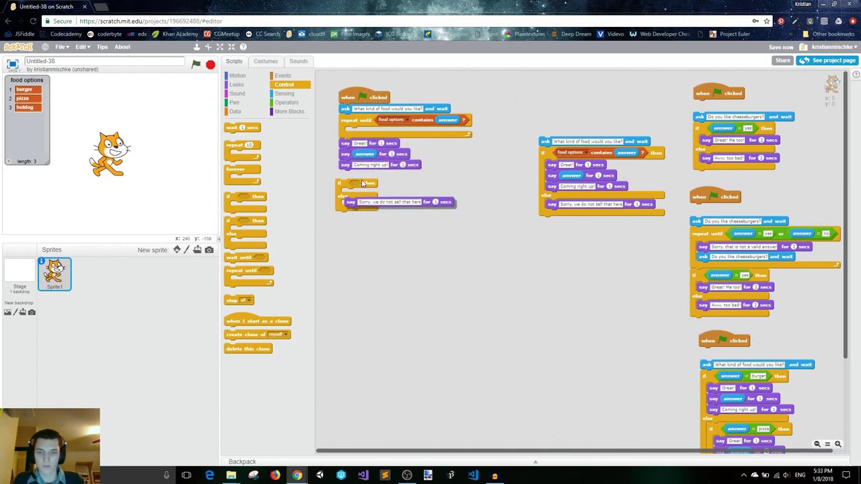Select the Sensing block category
This screenshot has width=861, height=484.
click(x=284, y=93)
